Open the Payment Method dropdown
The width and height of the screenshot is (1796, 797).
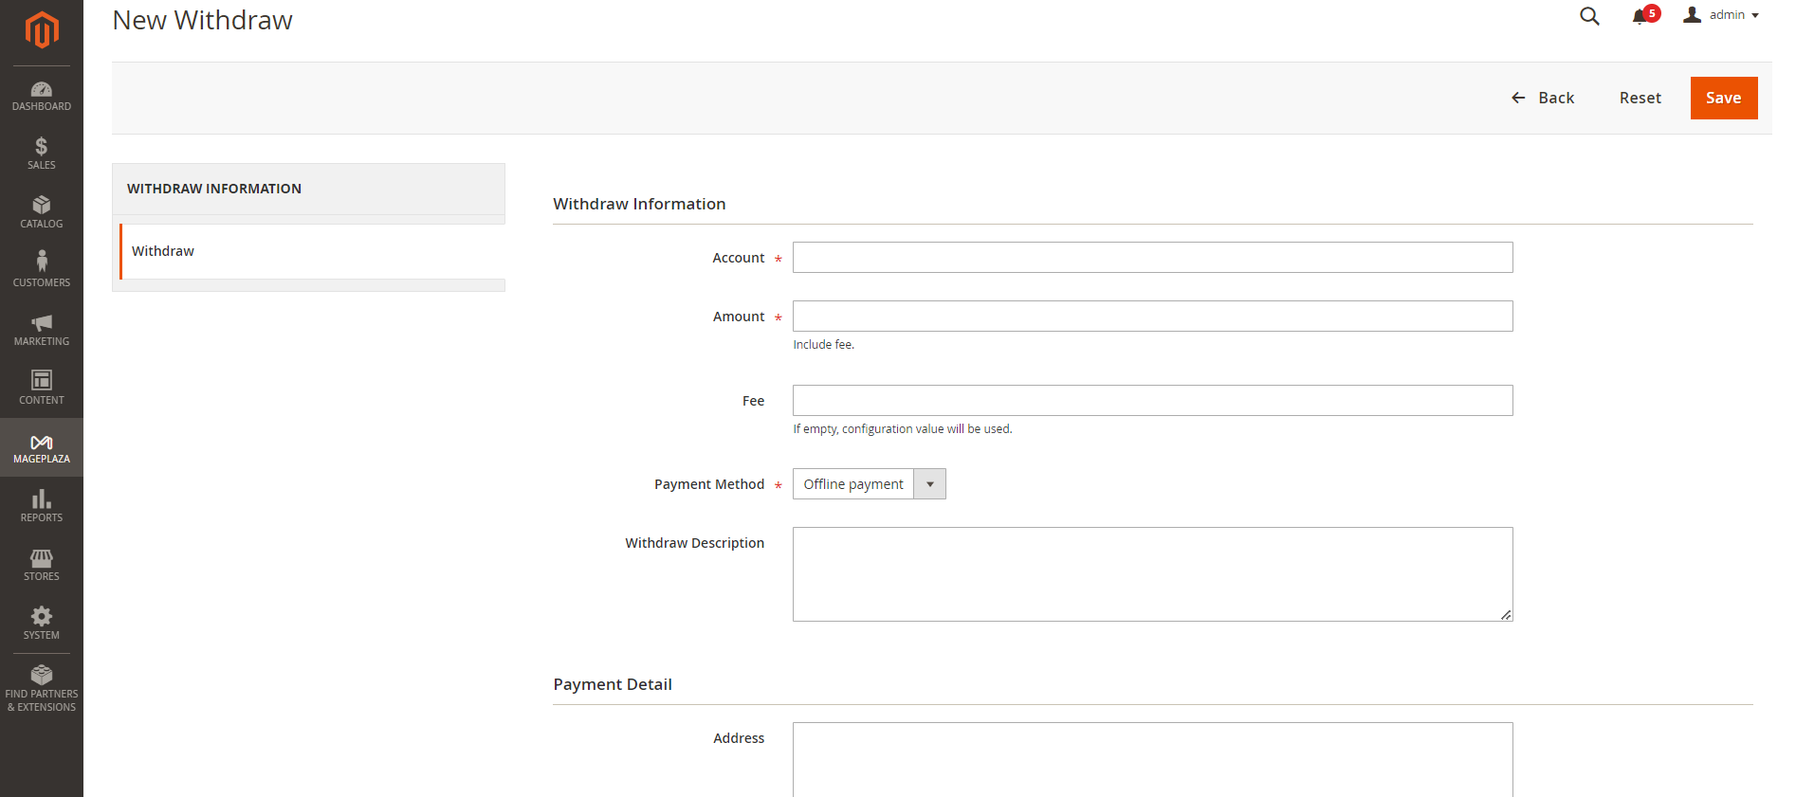click(869, 484)
